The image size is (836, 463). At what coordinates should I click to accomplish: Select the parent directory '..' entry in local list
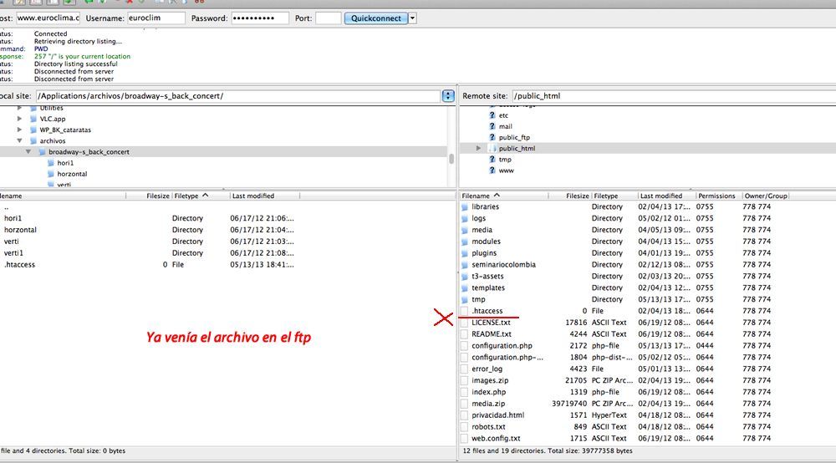tap(7, 207)
